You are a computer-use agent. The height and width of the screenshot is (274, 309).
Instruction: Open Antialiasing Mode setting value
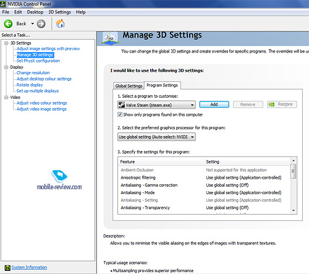(243, 192)
